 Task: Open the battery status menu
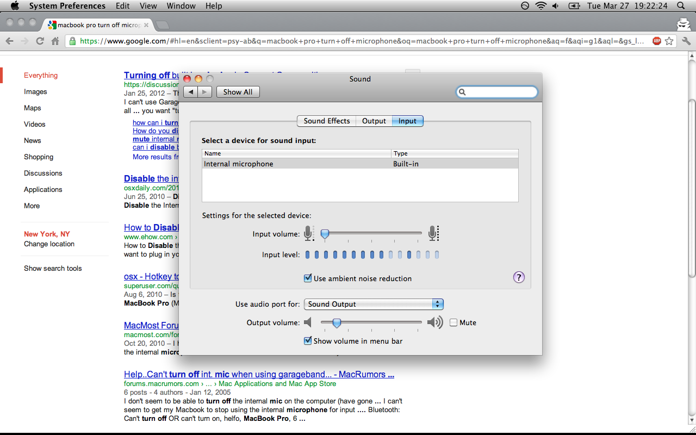click(x=574, y=6)
